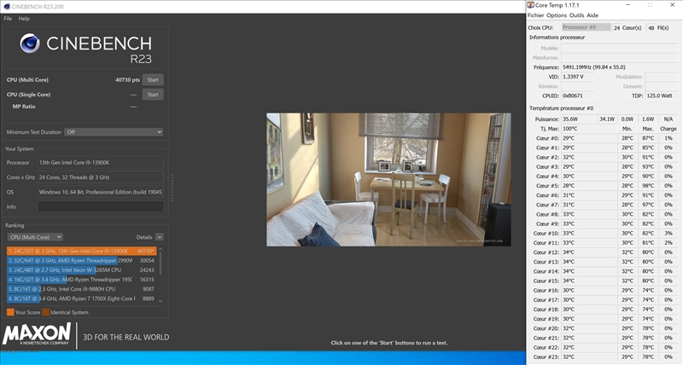The height and width of the screenshot is (365, 683).
Task: Click the Processor field showing i9-13900K
Action: pos(101,163)
